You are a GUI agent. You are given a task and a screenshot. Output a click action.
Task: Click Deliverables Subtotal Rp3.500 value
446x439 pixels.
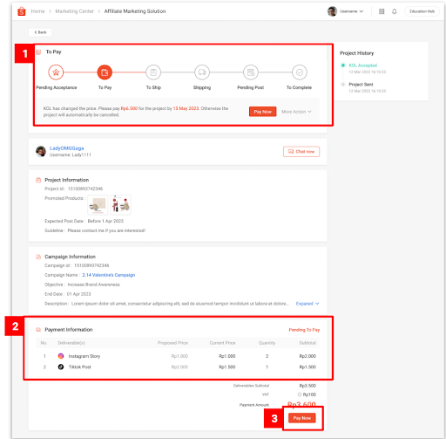coord(307,386)
